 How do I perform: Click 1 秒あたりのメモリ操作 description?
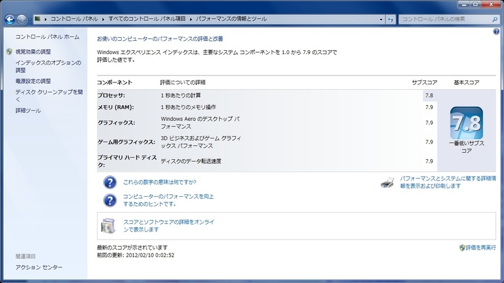tap(188, 108)
